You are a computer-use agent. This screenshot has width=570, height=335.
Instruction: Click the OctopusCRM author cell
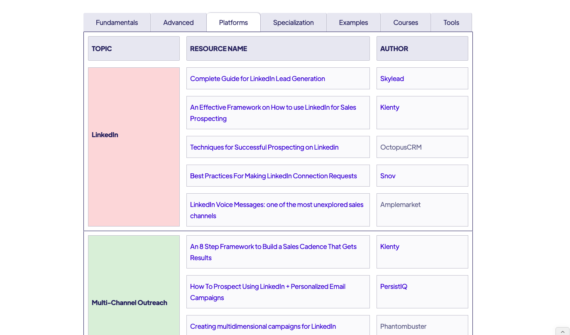click(422, 147)
